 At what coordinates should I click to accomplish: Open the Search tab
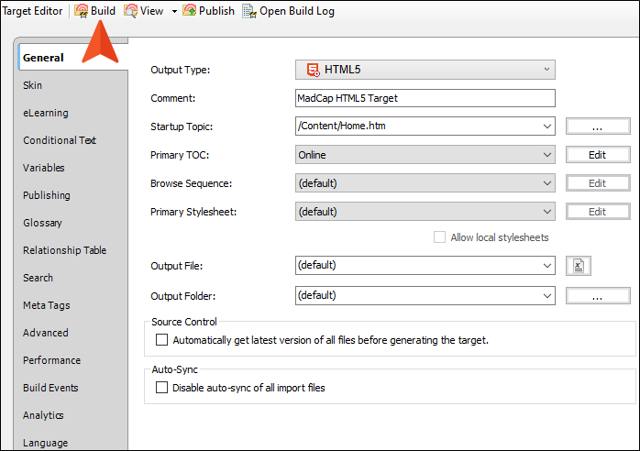(x=38, y=278)
